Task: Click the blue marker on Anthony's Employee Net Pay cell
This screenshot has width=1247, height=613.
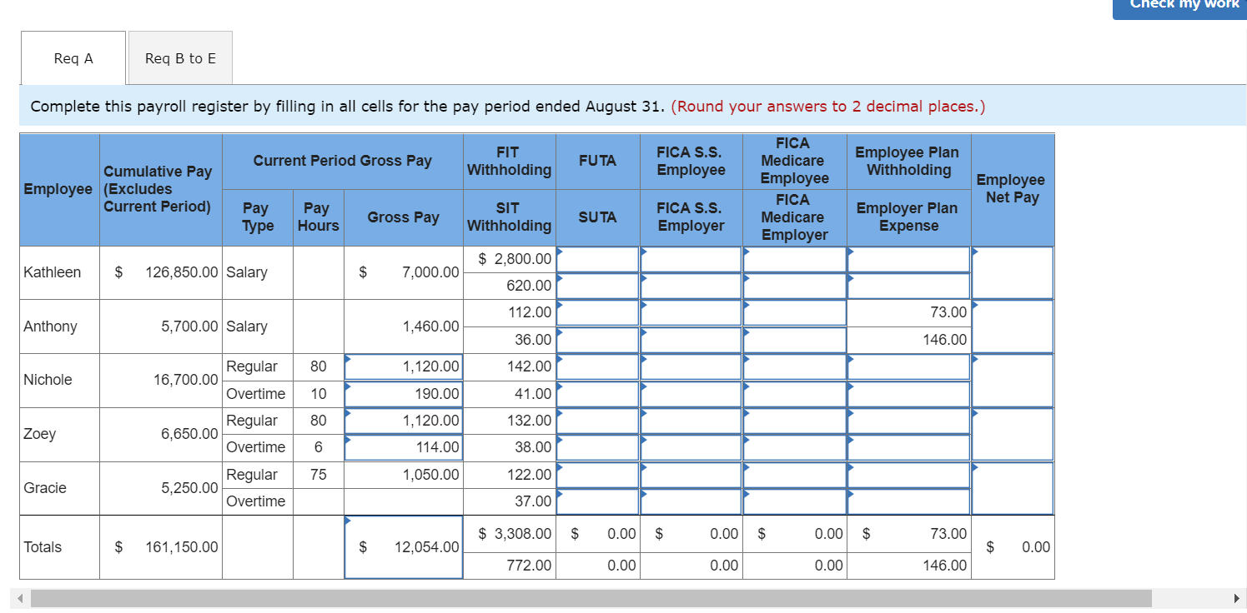Action: coord(973,306)
